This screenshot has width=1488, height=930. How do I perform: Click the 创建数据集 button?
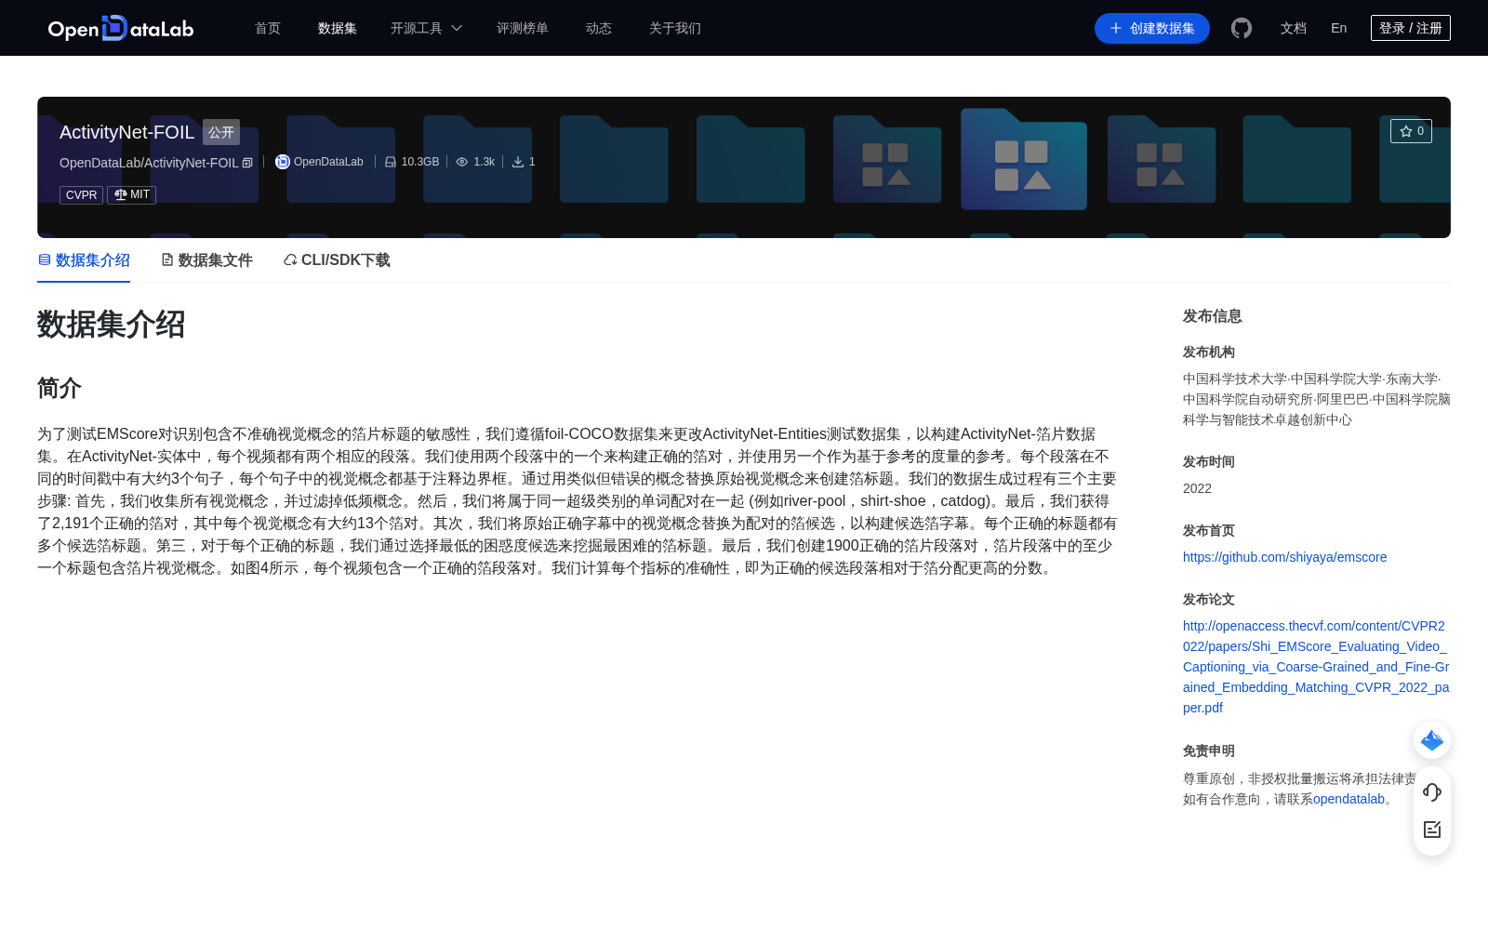coord(1152,28)
